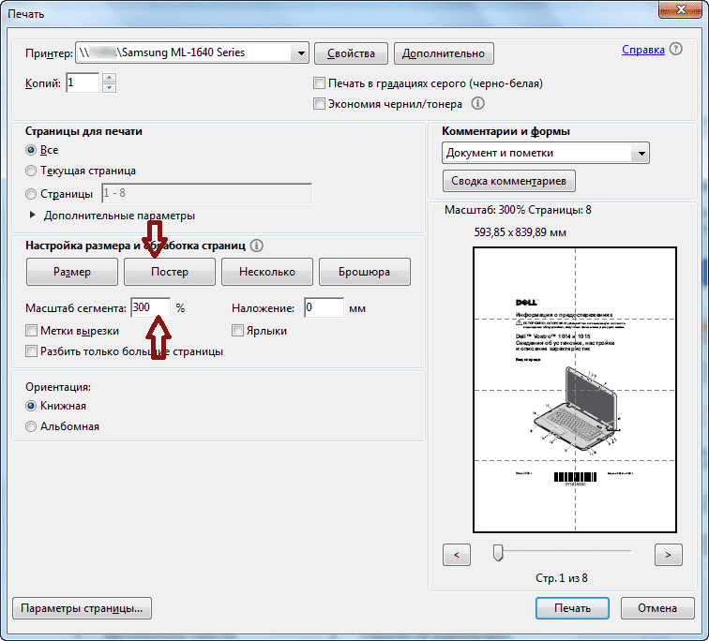Enable Метки вырезки checkbox
This screenshot has width=709, height=641.
[33, 331]
